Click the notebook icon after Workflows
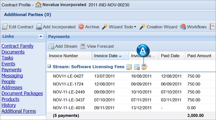This screenshot has height=120, width=216. (x=212, y=26)
